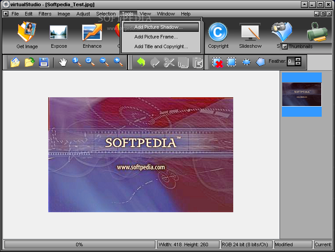This screenshot has height=252, width=335.
Task: Click the paste clipboard icon
Action: coord(198,62)
